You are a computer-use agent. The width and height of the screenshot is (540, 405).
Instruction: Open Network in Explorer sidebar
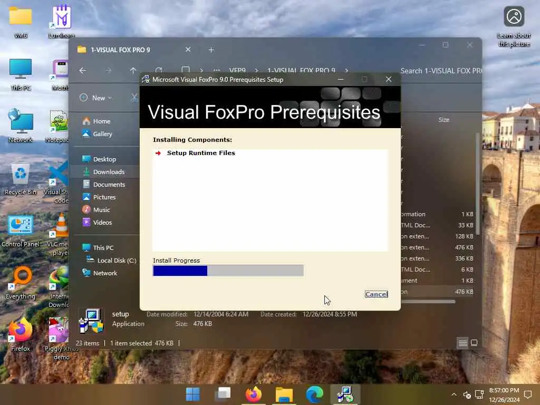click(100, 273)
